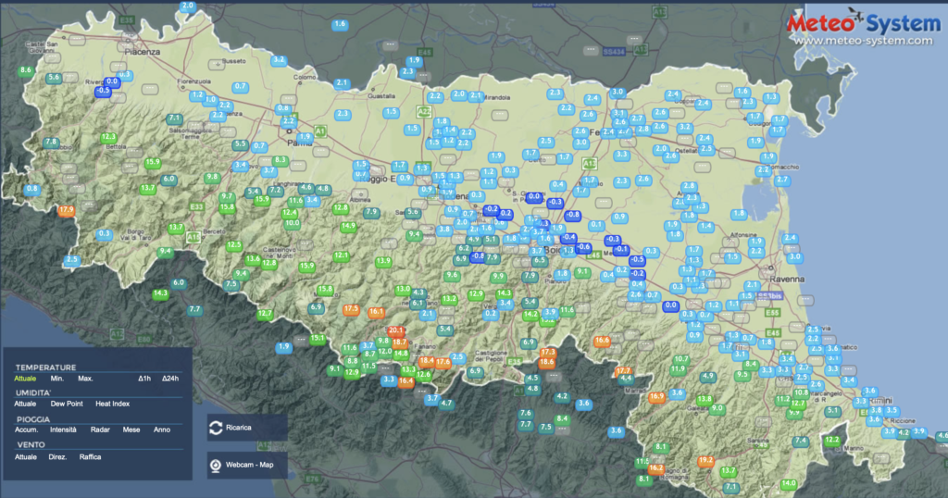948x498 pixels.
Task: Select Heat Index under Umidità
Action: 111,404
